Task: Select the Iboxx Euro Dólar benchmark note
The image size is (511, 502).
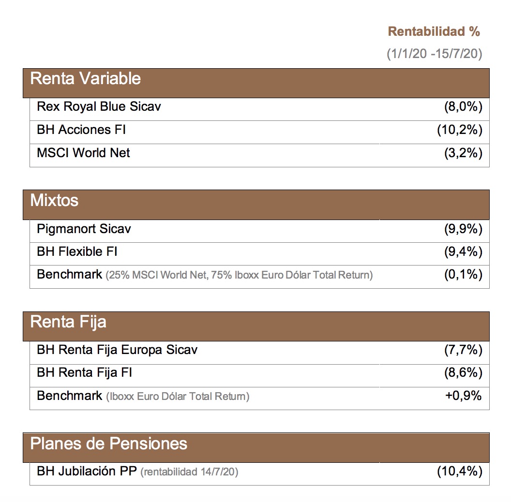Action: 177,397
